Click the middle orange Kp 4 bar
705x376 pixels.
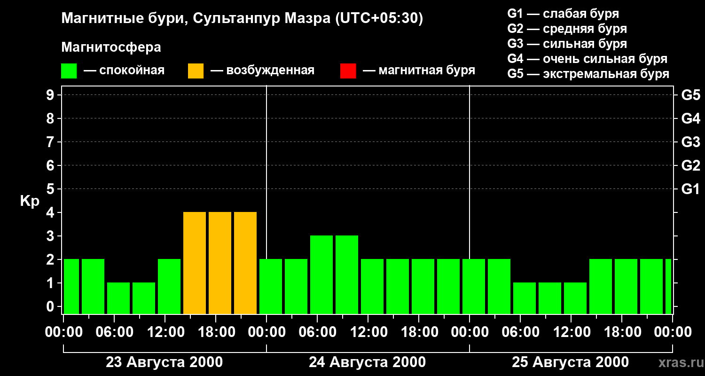tap(220, 263)
